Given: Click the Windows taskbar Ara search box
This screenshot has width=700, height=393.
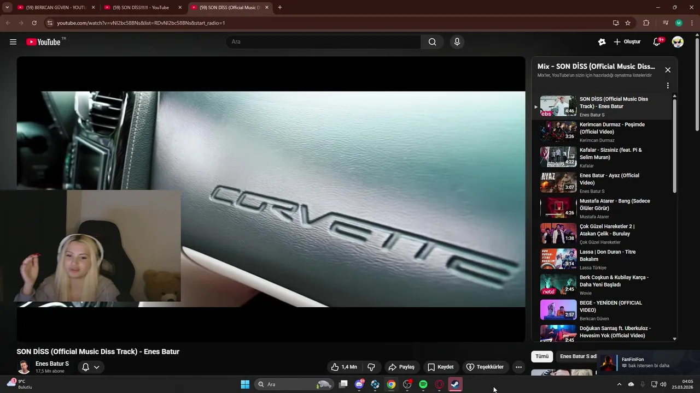Looking at the screenshot, I should click(x=294, y=384).
